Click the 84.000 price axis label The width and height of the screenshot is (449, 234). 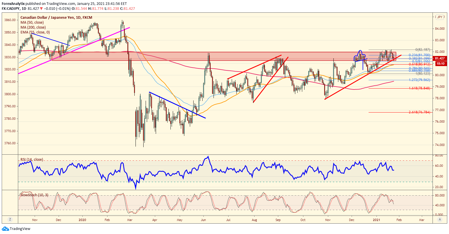point(439,29)
